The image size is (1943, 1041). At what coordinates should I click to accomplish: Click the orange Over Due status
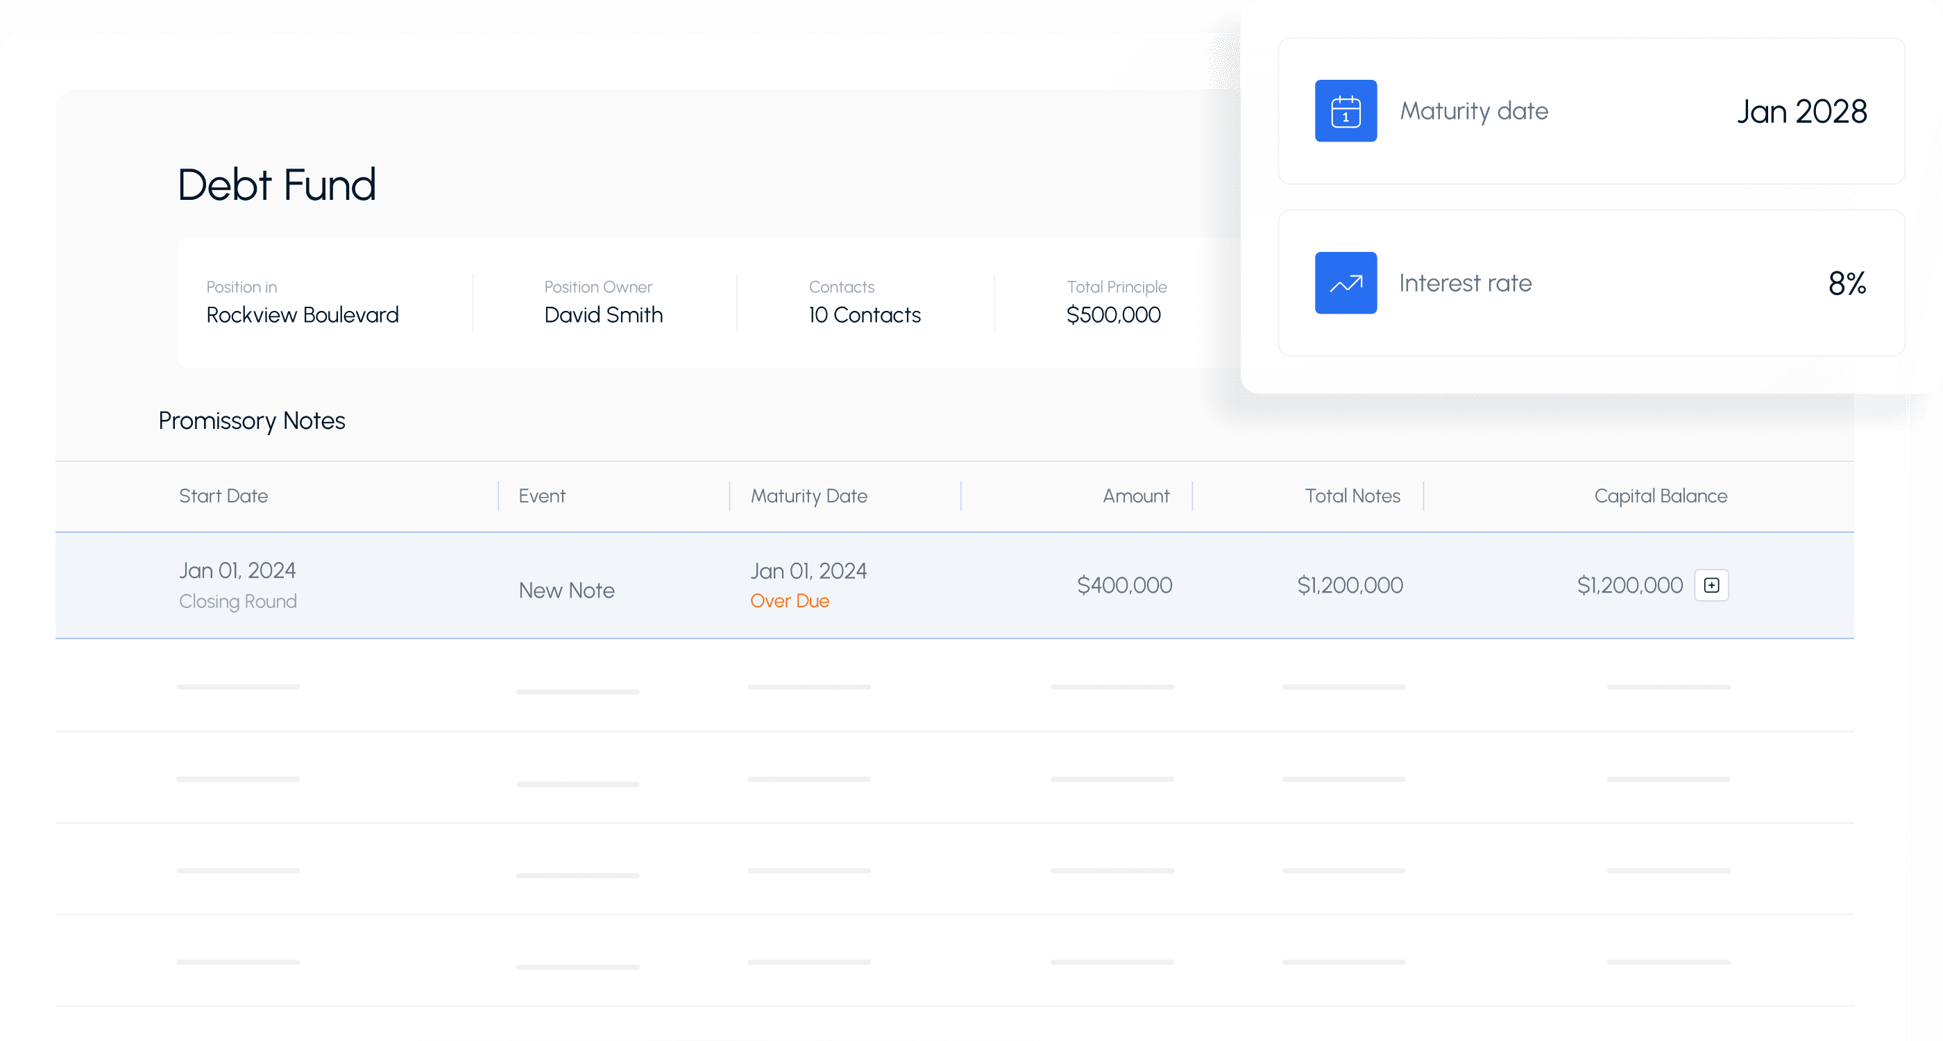[x=790, y=601]
